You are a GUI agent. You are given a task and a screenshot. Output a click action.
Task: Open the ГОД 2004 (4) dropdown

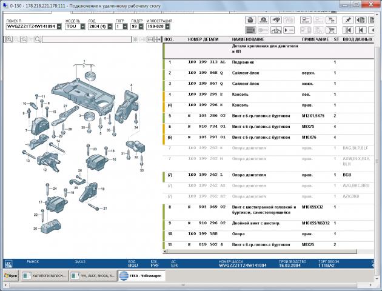click(x=110, y=27)
